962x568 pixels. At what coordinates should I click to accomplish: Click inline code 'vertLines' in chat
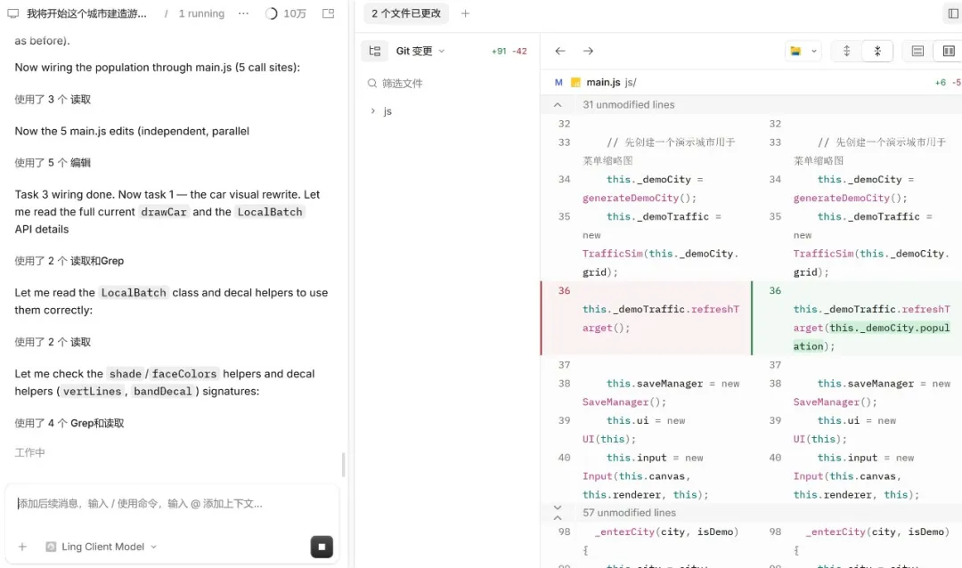92,392
